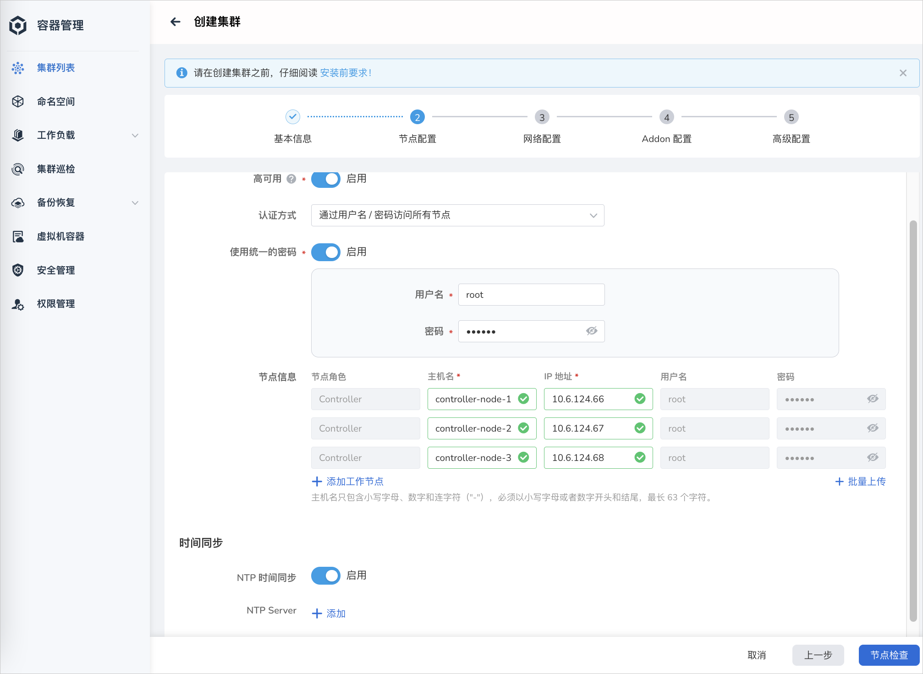Click the 权限管理 user icon
The height and width of the screenshot is (674, 923).
click(x=18, y=304)
